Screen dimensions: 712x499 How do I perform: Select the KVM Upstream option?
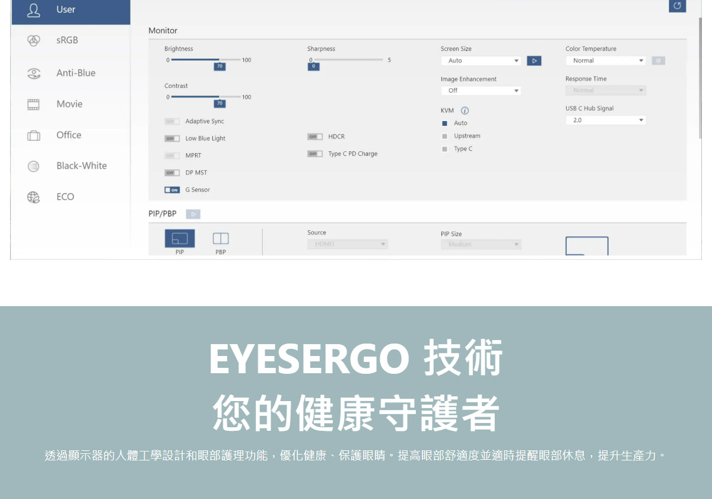click(444, 136)
